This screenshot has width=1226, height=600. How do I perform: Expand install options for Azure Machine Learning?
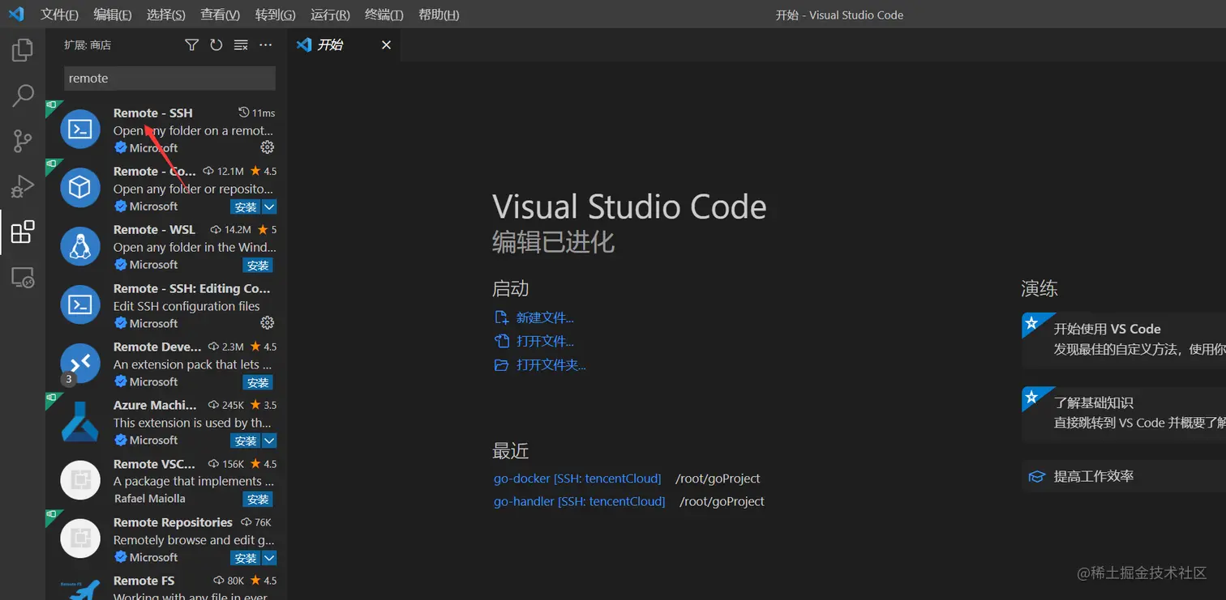pos(270,441)
